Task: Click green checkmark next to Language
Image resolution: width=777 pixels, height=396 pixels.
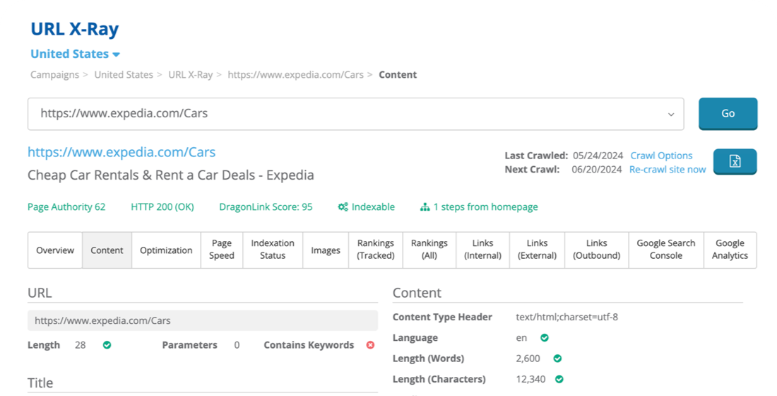Action: pos(545,338)
